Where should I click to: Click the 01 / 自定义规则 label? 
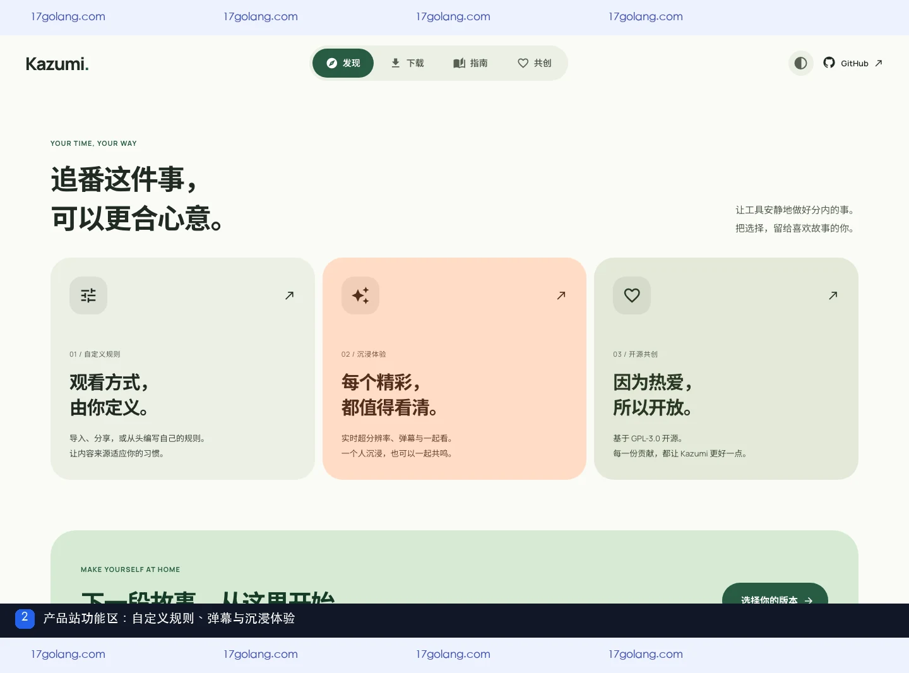pyautogui.click(x=95, y=354)
